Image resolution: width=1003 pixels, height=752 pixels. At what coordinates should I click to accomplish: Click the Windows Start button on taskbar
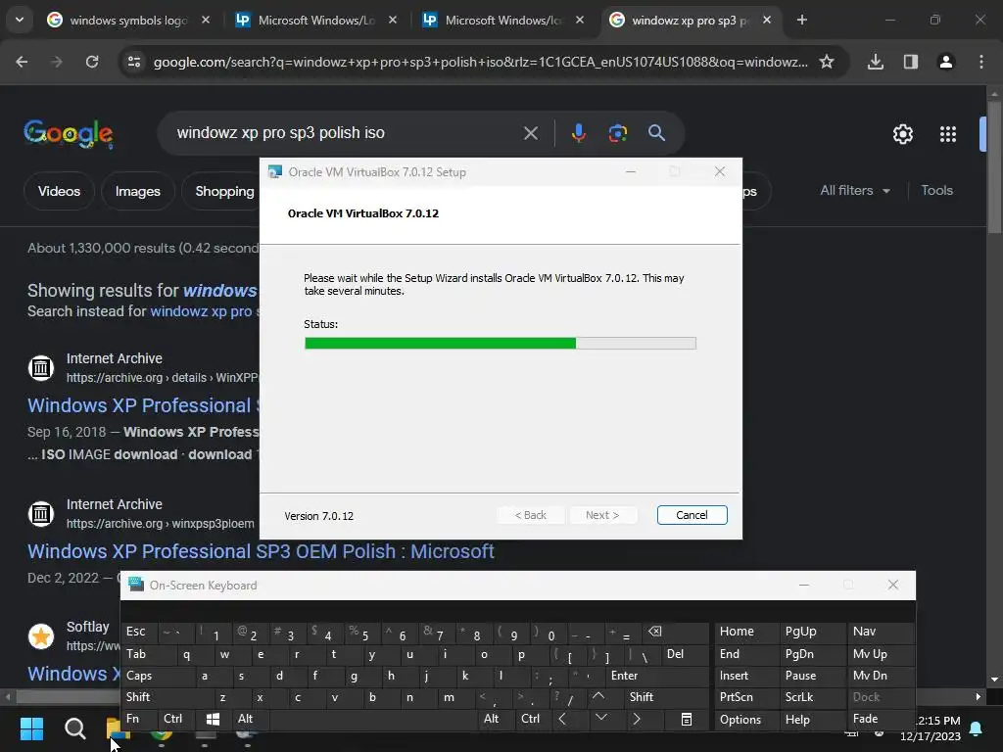tap(31, 728)
